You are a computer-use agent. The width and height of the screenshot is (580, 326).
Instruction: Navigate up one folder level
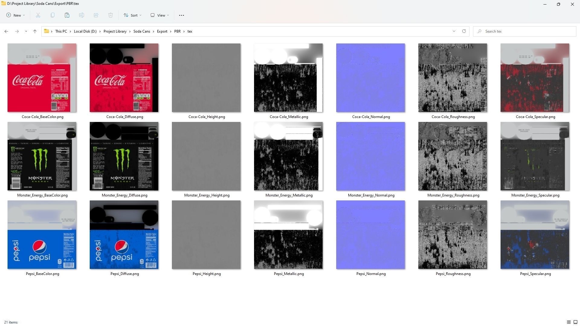(x=35, y=31)
